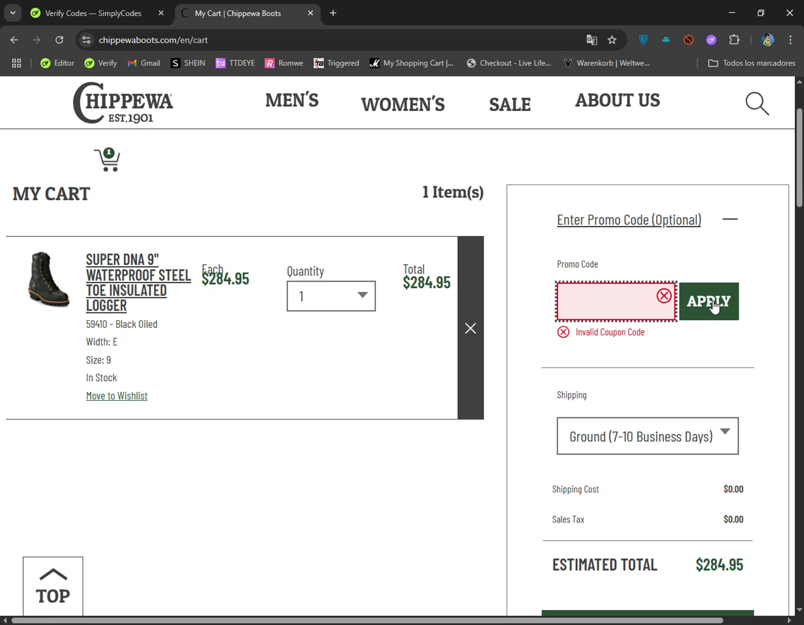Click the vertical page scrollbar thumb

click(799, 157)
